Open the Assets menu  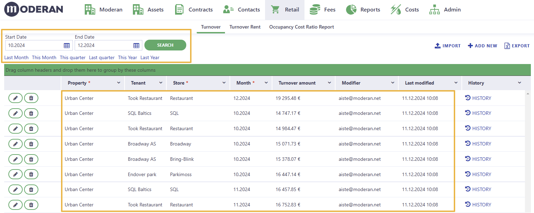pyautogui.click(x=148, y=10)
